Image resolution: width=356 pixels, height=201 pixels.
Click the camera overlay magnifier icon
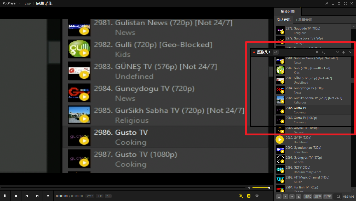pos(323,52)
